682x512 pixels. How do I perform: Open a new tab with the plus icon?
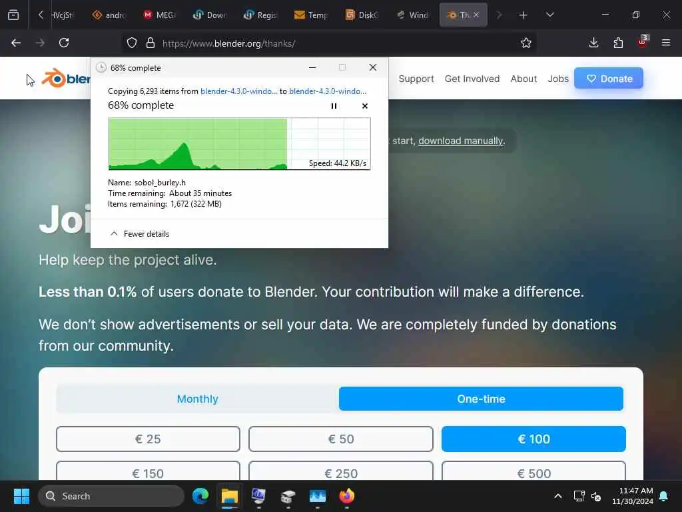[x=523, y=15]
